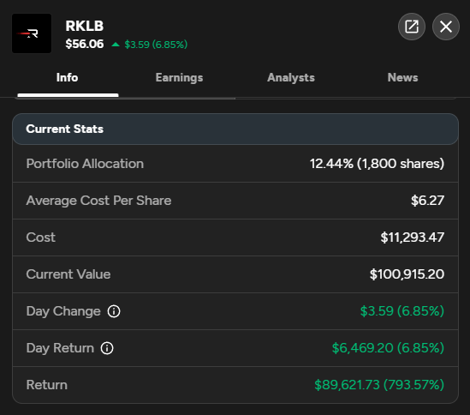Click the Current Stats header
The image size is (470, 415).
[235, 129]
